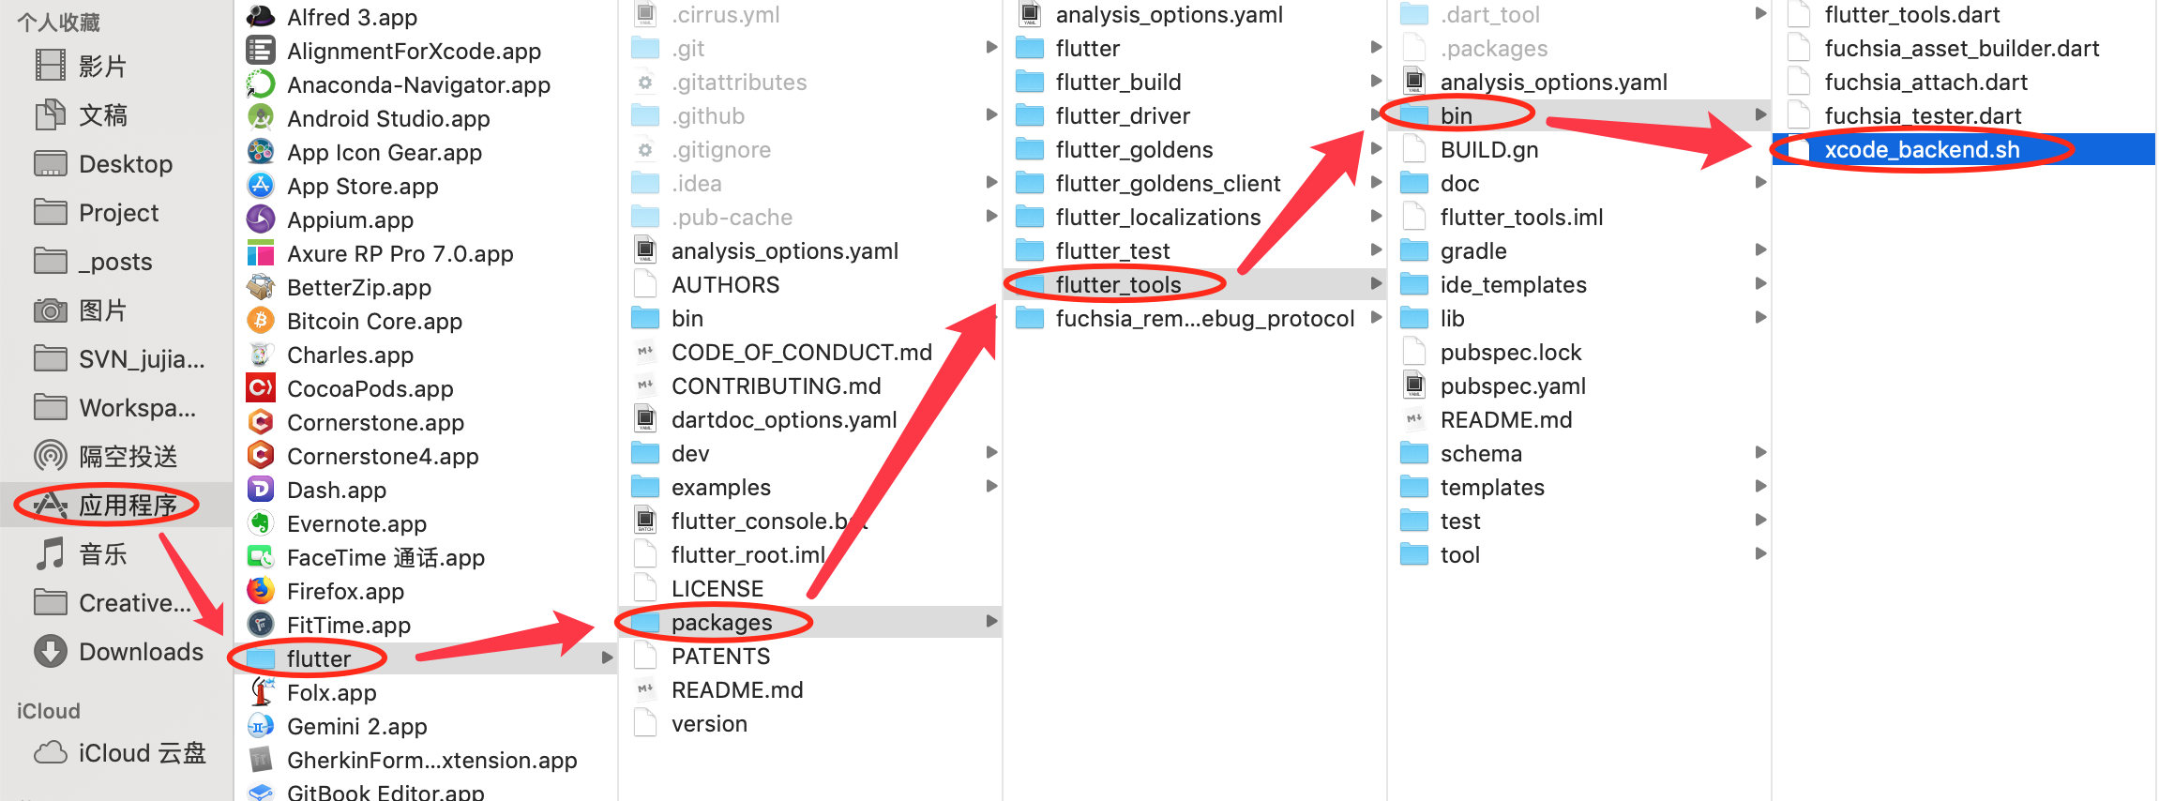Screen dimensions: 2159x801
Task: Select the Axure RP Pro 7.0.app icon
Action: point(260,253)
